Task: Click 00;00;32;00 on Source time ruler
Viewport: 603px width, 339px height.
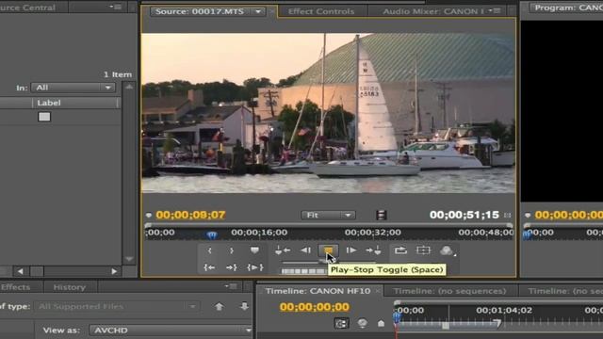Action: 373,233
